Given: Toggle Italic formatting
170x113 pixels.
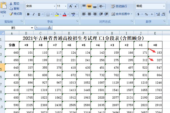Looking at the screenshot, I should coord(34,14).
